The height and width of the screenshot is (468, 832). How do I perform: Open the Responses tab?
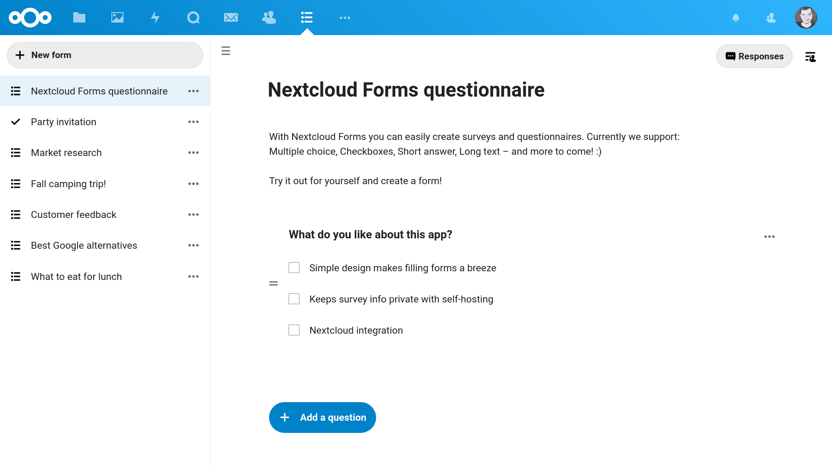(754, 56)
